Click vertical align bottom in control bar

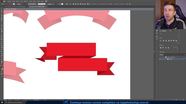(x=85, y=4)
